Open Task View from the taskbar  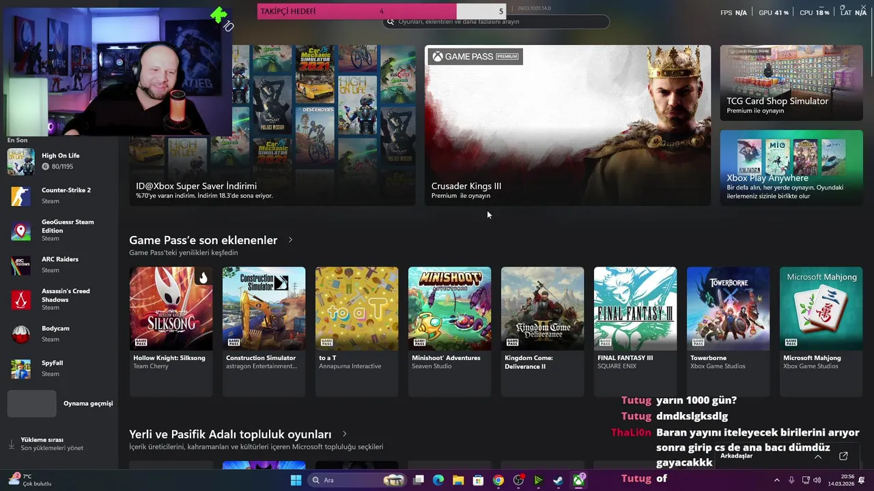point(419,480)
